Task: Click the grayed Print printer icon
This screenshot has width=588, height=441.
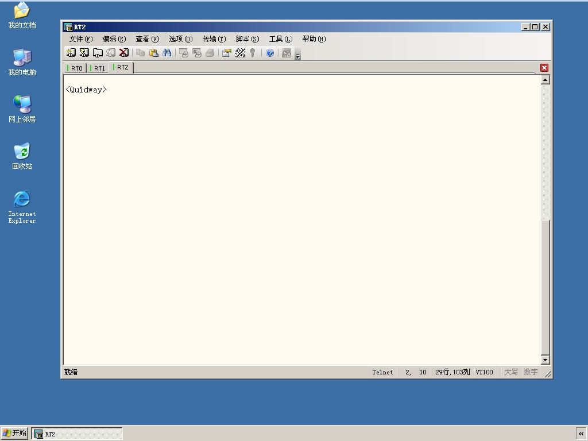Action: 210,53
